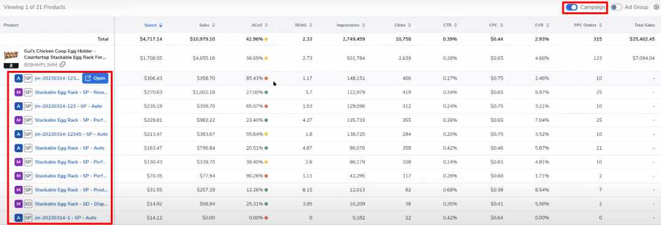Click the CVR column sort arrows

pyautogui.click(x=548, y=25)
